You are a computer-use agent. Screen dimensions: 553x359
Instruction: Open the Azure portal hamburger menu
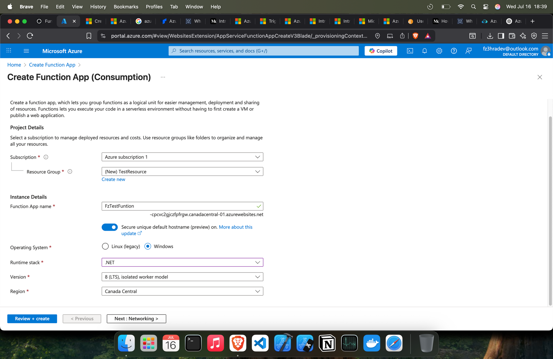[26, 51]
